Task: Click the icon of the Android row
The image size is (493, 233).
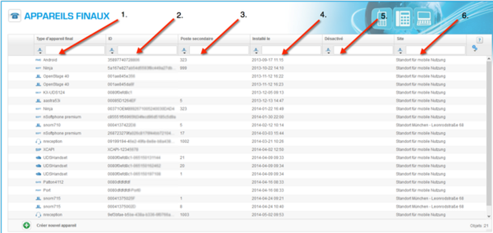Action: coord(38,60)
